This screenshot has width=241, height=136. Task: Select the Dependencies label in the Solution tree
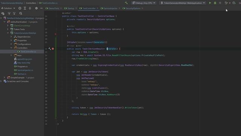pos(24,37)
